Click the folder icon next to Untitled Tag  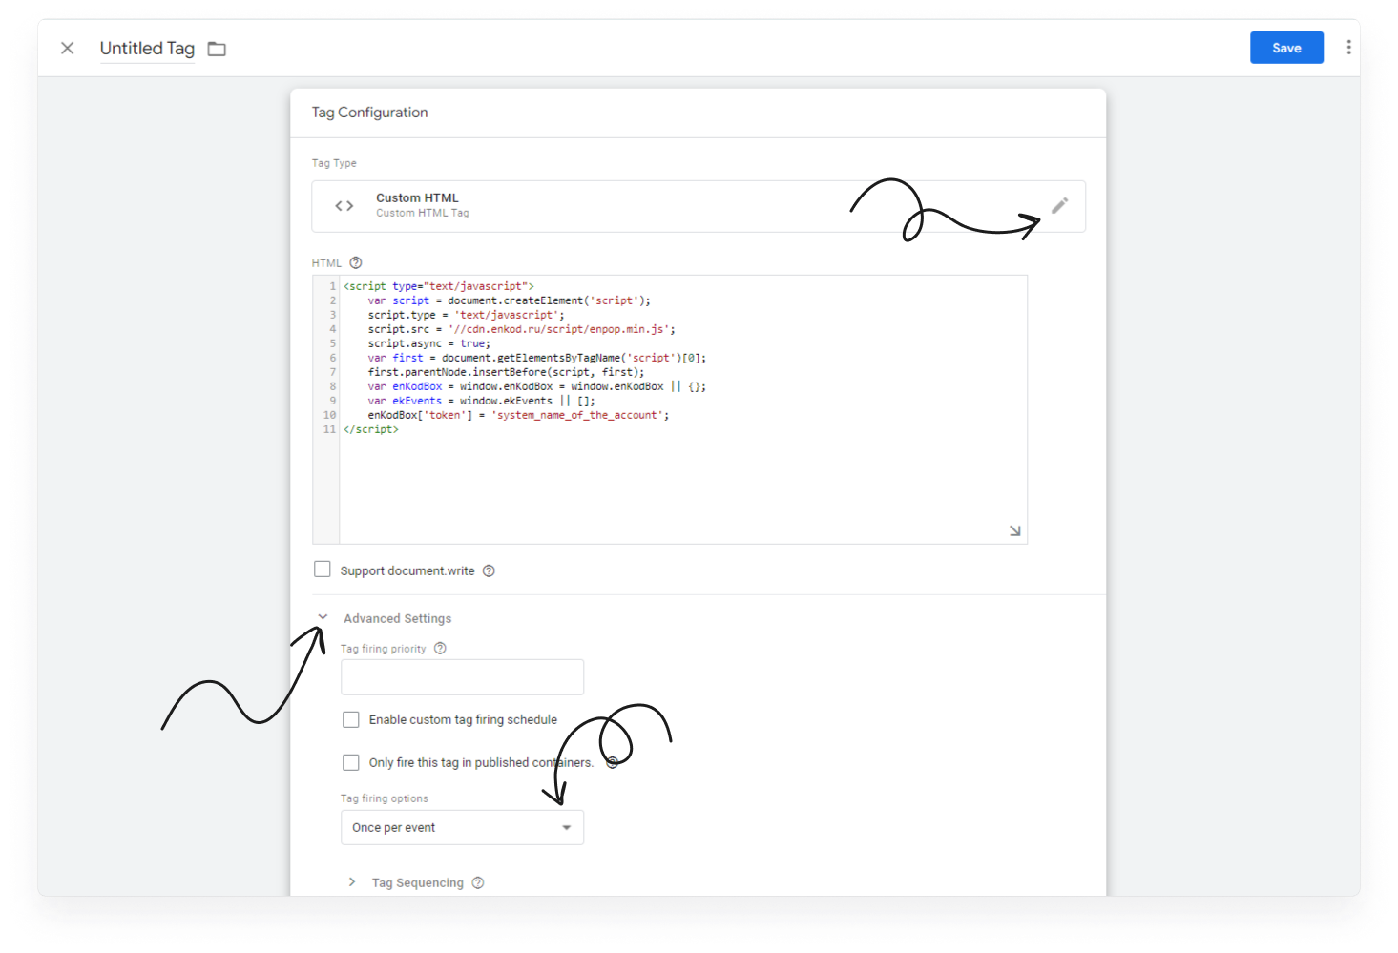click(217, 49)
